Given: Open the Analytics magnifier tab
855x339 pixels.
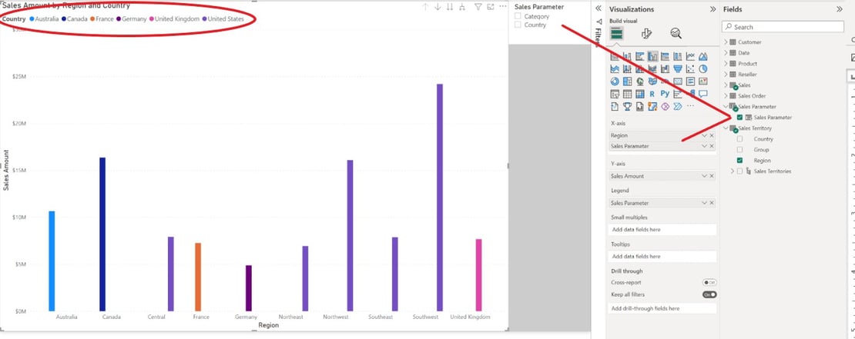Looking at the screenshot, I should pyautogui.click(x=676, y=33).
